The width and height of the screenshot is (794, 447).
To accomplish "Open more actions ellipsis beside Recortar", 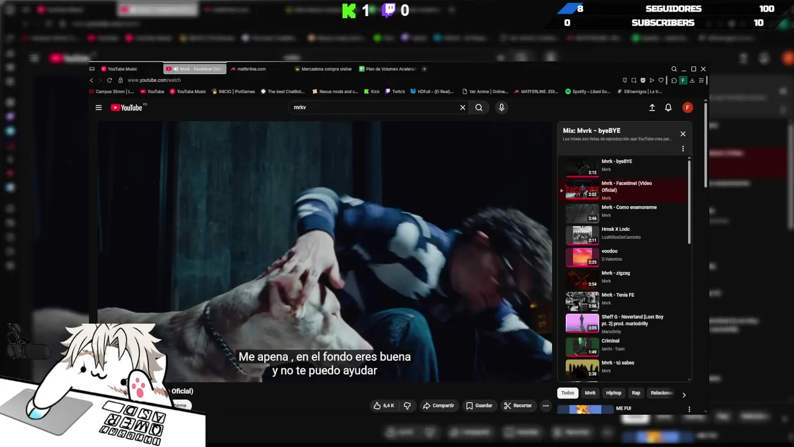I will pyautogui.click(x=545, y=405).
